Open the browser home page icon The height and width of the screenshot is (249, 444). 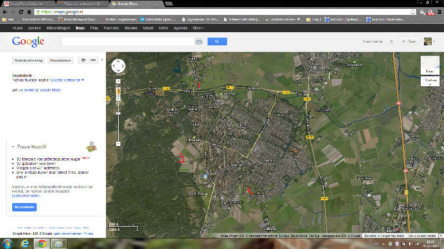coord(29,12)
